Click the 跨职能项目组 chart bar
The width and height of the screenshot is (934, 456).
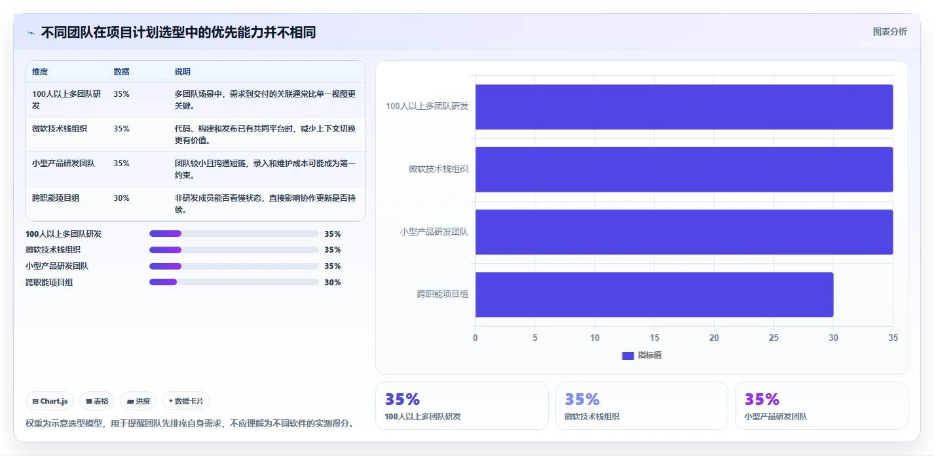point(654,294)
